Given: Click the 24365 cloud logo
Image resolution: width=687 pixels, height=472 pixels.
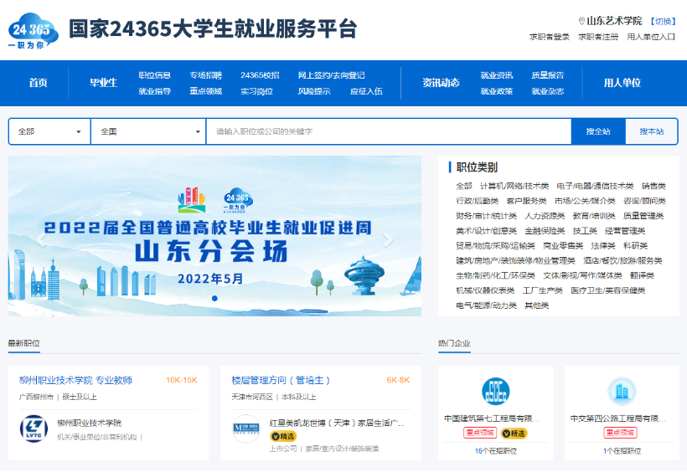Looking at the screenshot, I should coord(33,31).
